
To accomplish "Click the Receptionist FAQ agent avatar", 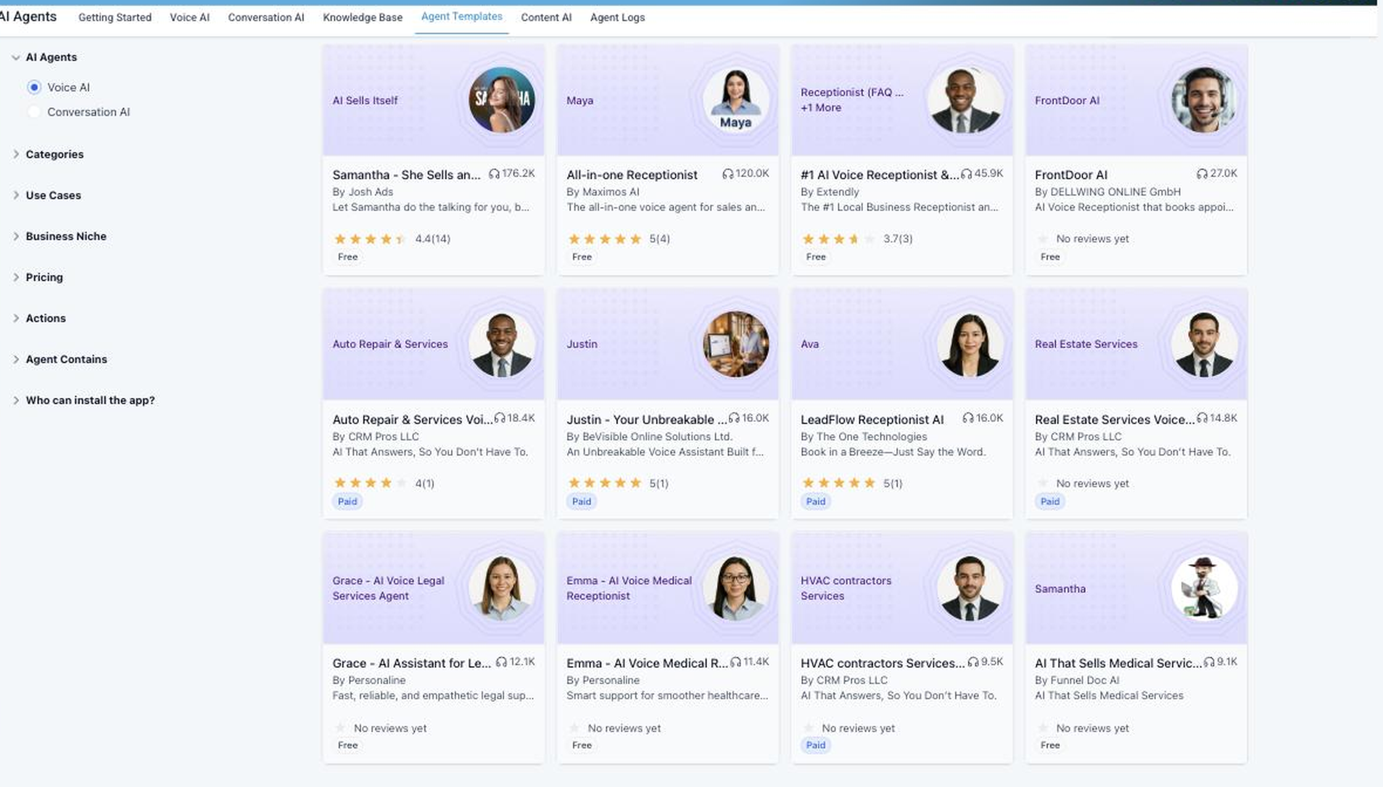I will [965, 100].
